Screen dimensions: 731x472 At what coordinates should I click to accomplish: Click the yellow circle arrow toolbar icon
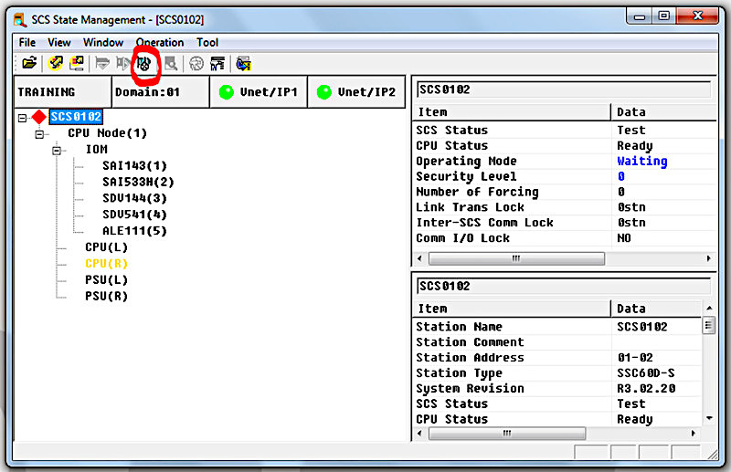[56, 63]
